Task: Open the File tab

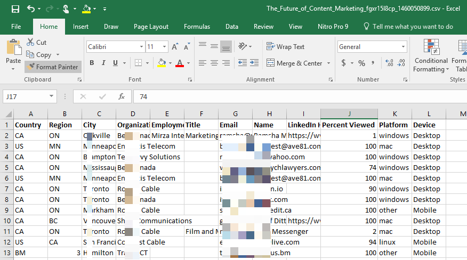Action: coord(16,27)
